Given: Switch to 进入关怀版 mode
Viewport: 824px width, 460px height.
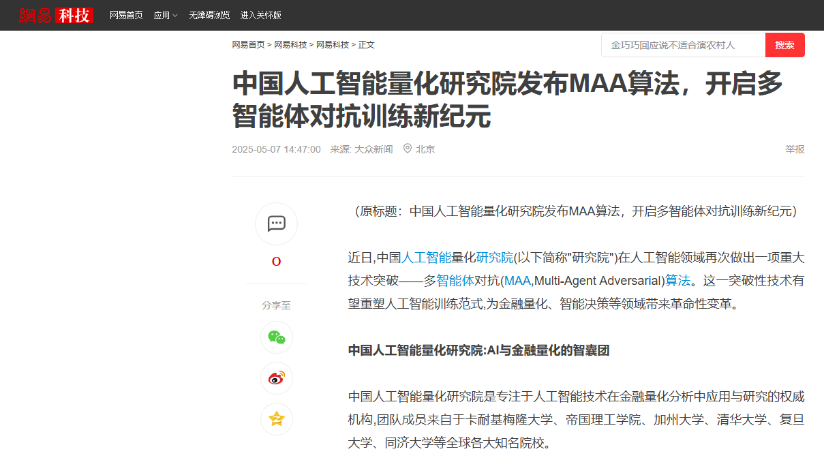Looking at the screenshot, I should click(x=260, y=14).
